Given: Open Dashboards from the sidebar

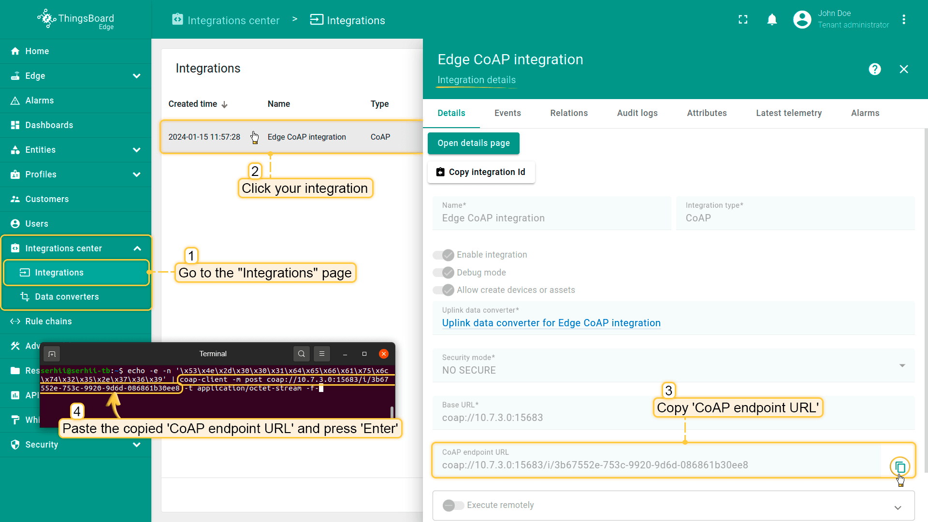Looking at the screenshot, I should (75, 125).
